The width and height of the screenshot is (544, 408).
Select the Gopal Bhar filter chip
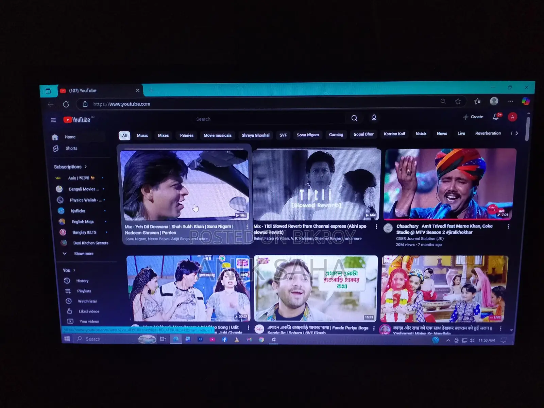point(363,134)
